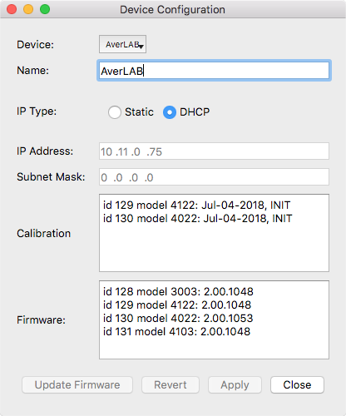Close the window with the red button
Image resolution: width=346 pixels, height=416 pixels.
pos(12,9)
